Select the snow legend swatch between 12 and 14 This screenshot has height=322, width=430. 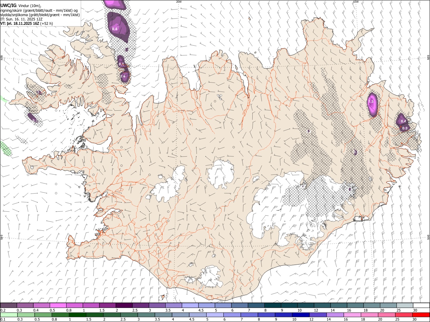coord(322,306)
